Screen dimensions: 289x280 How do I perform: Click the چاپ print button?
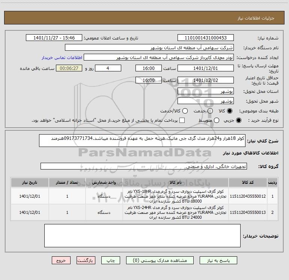coord(111,260)
